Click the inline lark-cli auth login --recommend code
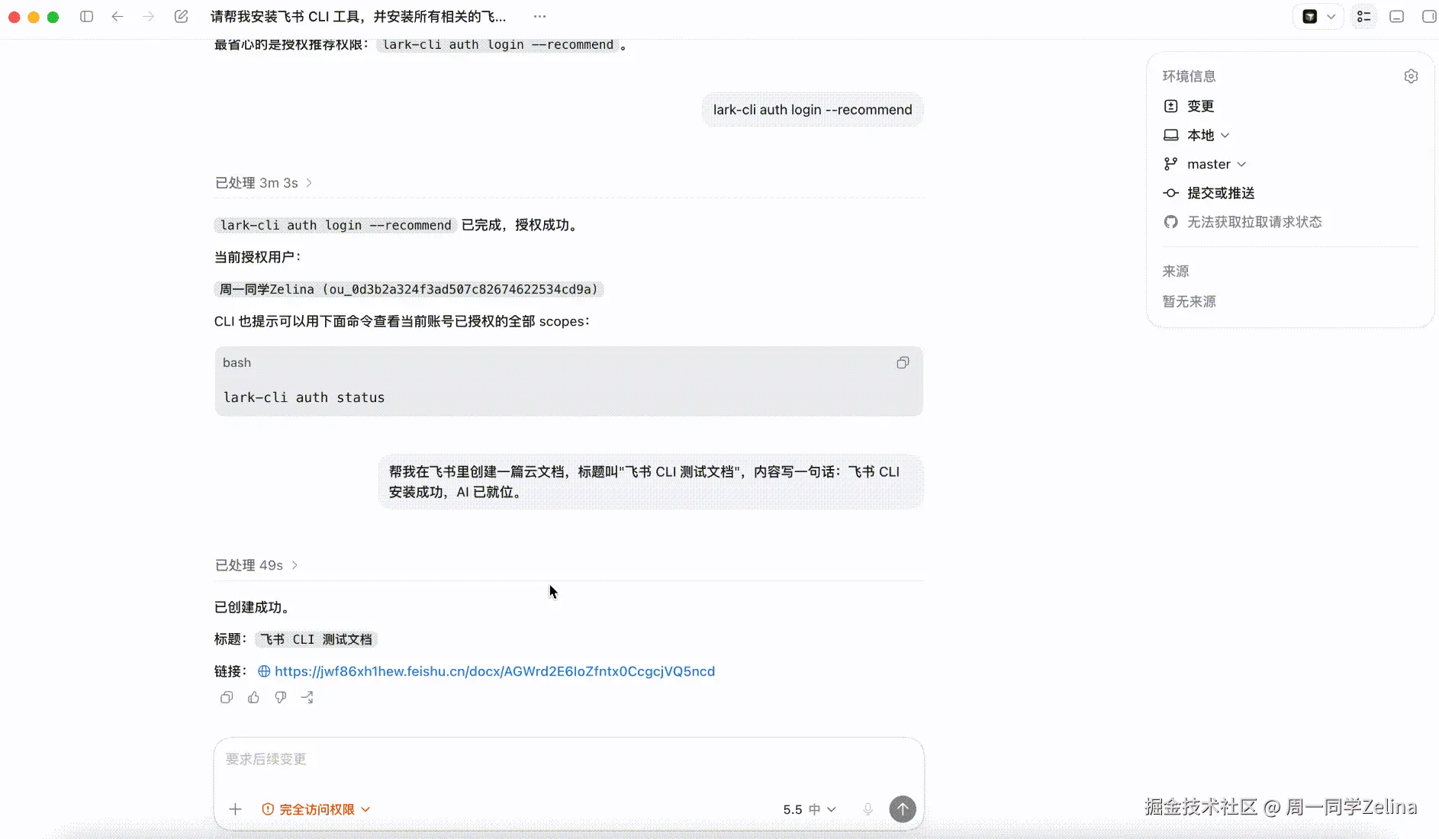This screenshot has width=1439, height=839. pos(336,225)
